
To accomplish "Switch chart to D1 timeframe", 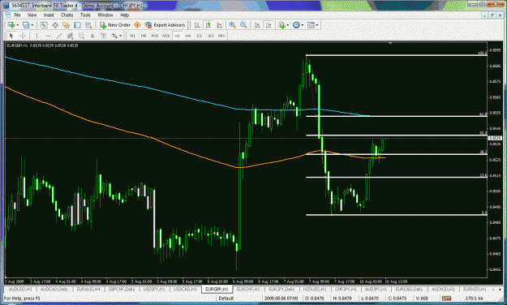I will coord(200,36).
